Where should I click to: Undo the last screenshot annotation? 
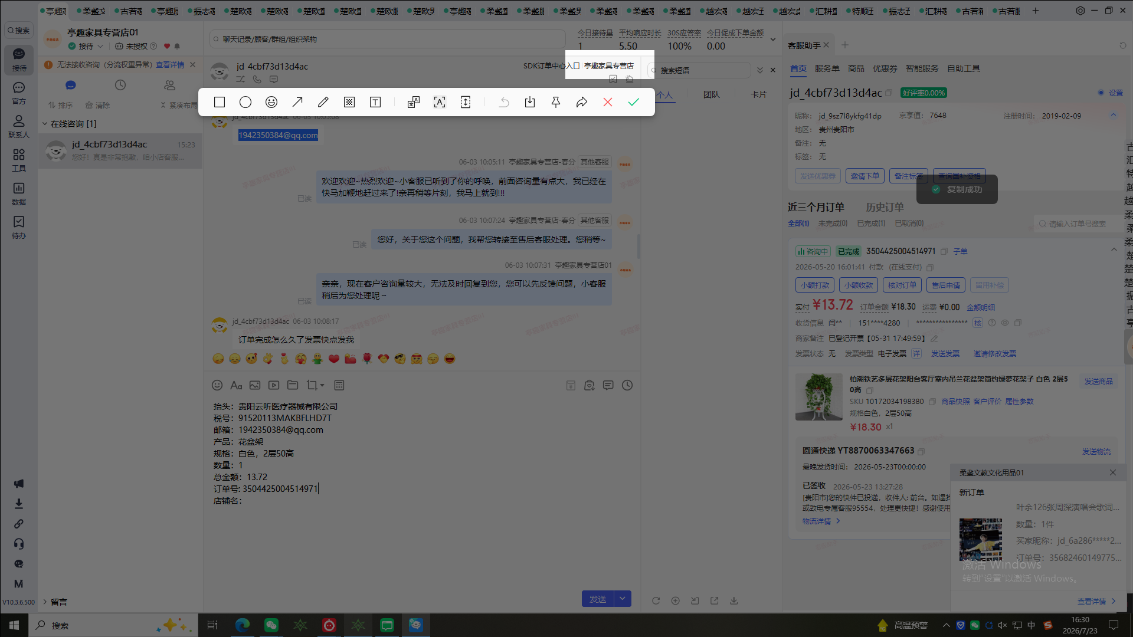click(x=504, y=102)
